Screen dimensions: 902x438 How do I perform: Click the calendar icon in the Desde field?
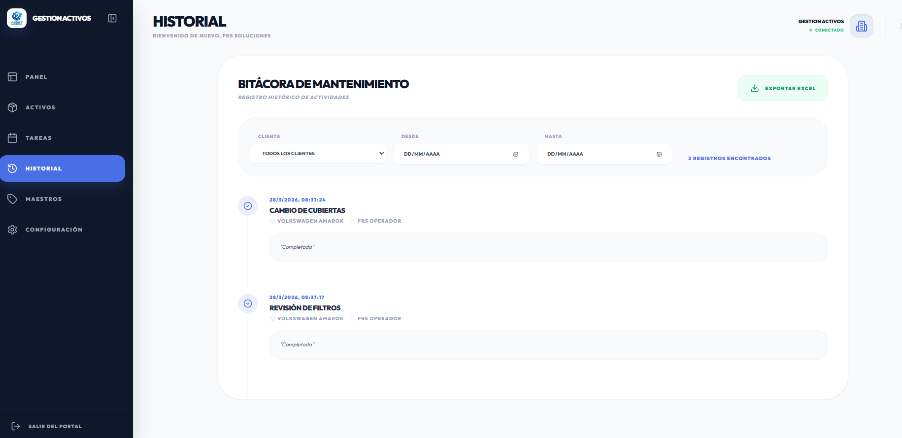coord(516,154)
